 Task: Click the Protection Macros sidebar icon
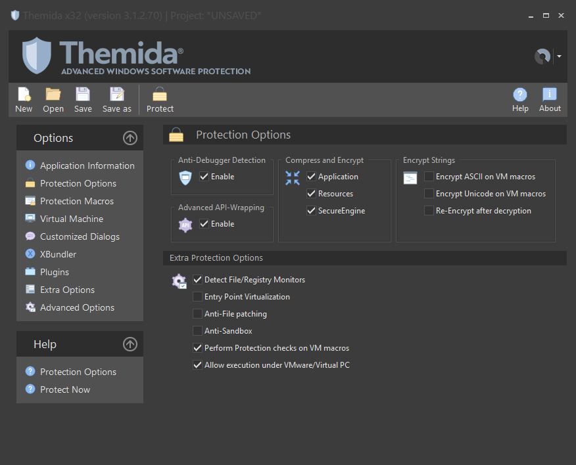pos(30,201)
